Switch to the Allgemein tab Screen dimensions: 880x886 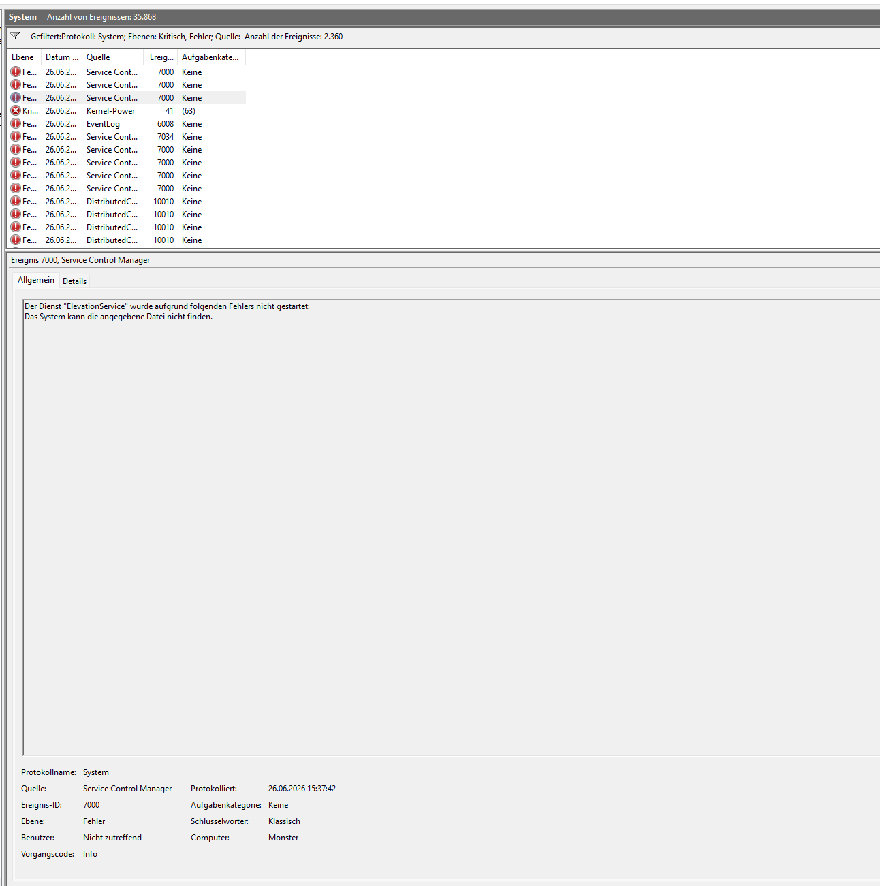(36, 280)
